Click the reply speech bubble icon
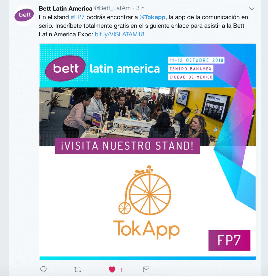 tap(43, 269)
